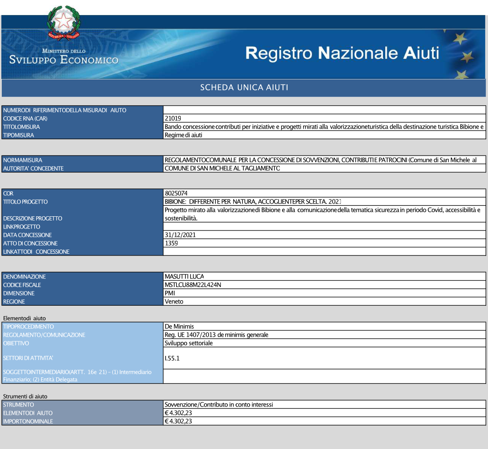Select the Regime di aiuti value
The height and width of the screenshot is (449, 488).
[x=184, y=135]
